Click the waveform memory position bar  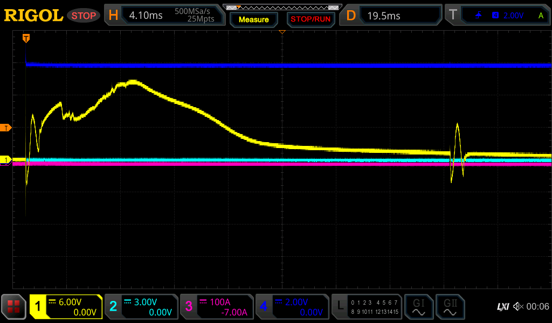click(x=281, y=7)
